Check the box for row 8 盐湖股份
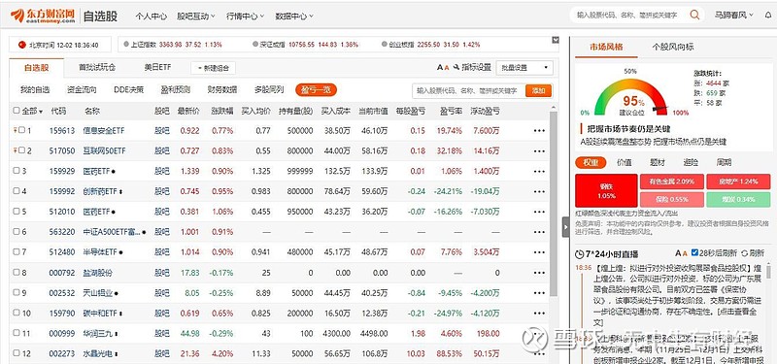Screen dimensions: 777x364 pos(17,272)
